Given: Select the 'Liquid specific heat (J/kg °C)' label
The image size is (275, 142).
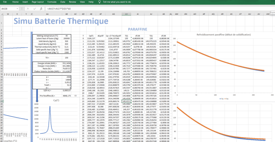Looking at the screenshot, I should tap(47, 52).
